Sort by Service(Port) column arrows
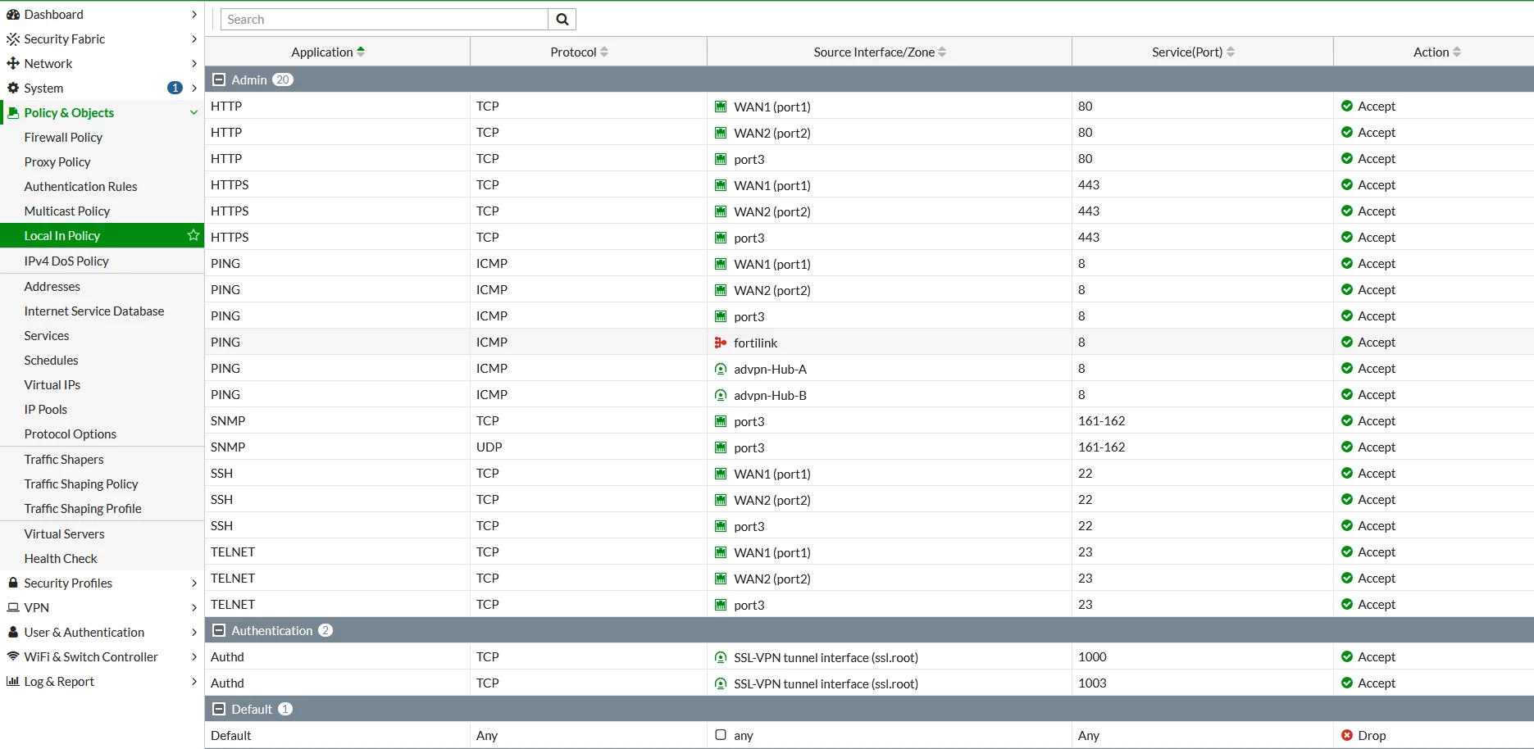This screenshot has width=1534, height=749. point(1231,52)
